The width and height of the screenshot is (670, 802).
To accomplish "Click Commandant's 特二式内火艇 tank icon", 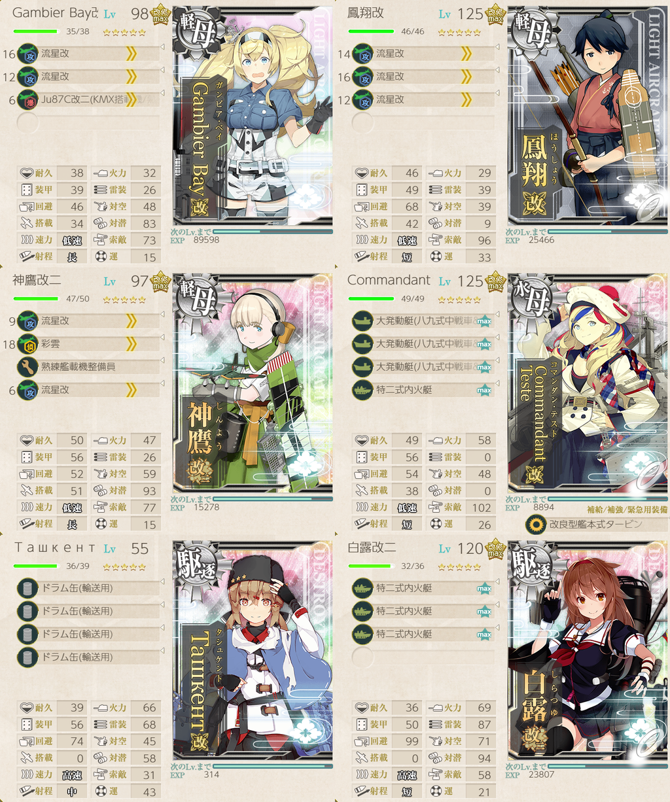I will coord(362,390).
